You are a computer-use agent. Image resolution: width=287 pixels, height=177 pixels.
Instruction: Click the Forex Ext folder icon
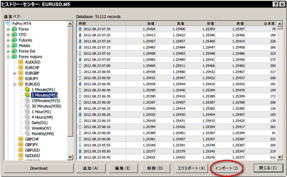[14, 51]
